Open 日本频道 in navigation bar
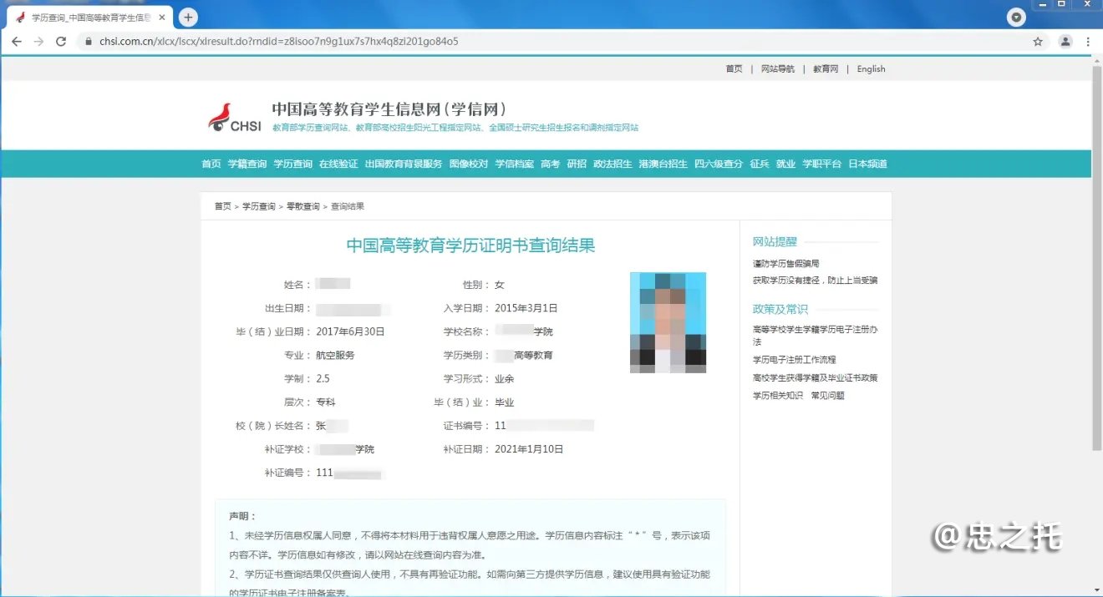 pos(867,164)
